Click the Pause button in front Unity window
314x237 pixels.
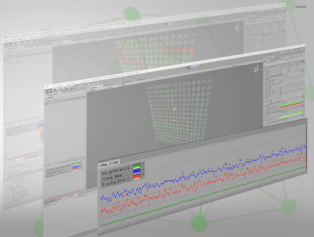[193, 67]
